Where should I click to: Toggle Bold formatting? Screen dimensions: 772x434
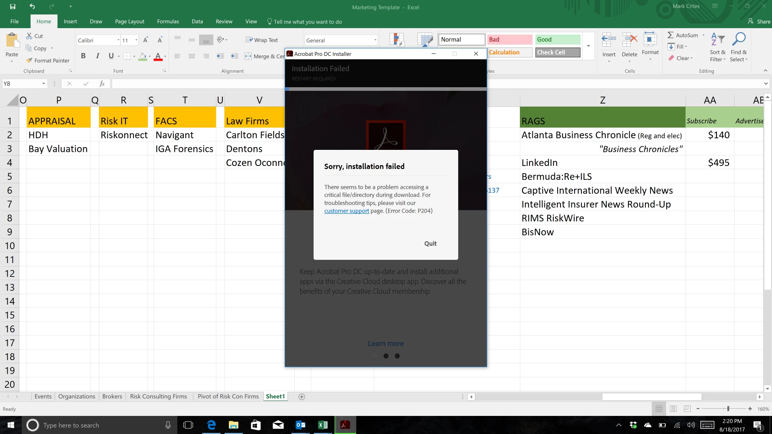coord(83,56)
